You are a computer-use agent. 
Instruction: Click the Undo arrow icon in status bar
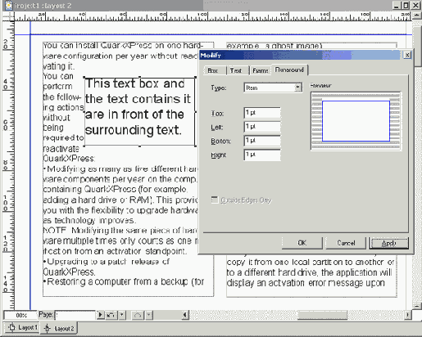coord(111,315)
